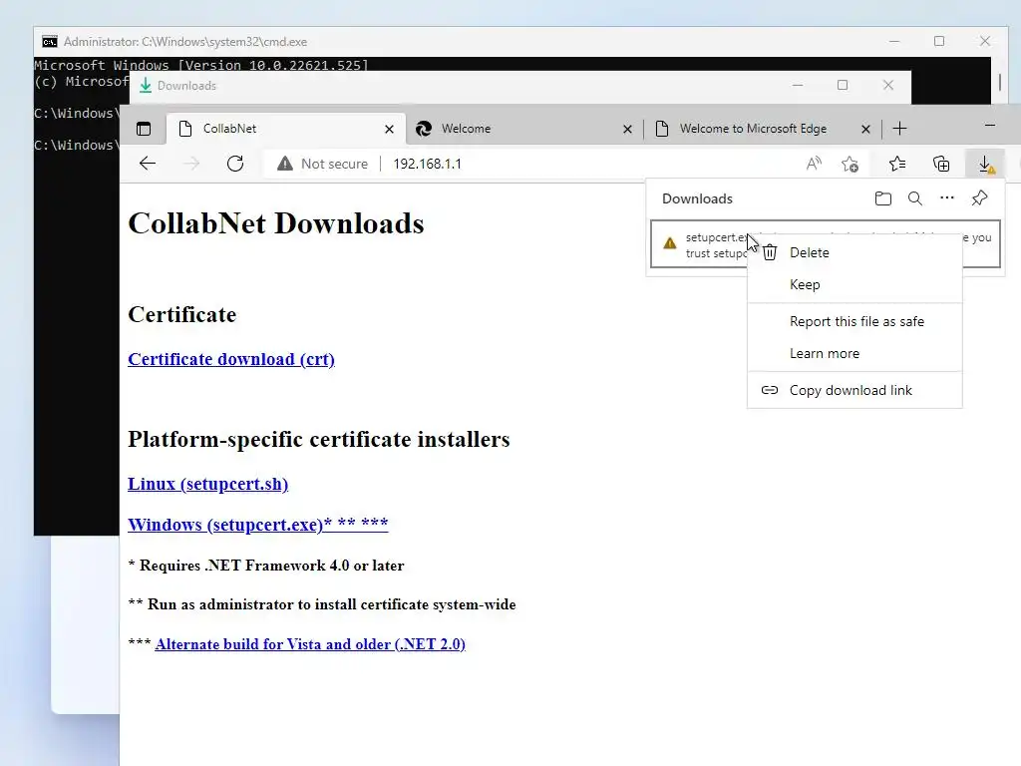Click text 'Requires .NET Framework 4.0 or later'

click(271, 566)
